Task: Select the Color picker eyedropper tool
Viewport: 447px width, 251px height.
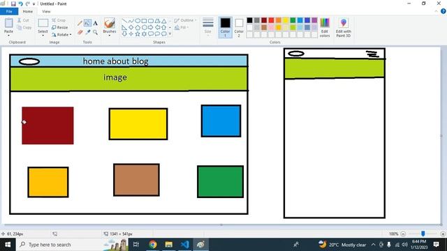Action: coord(87,32)
